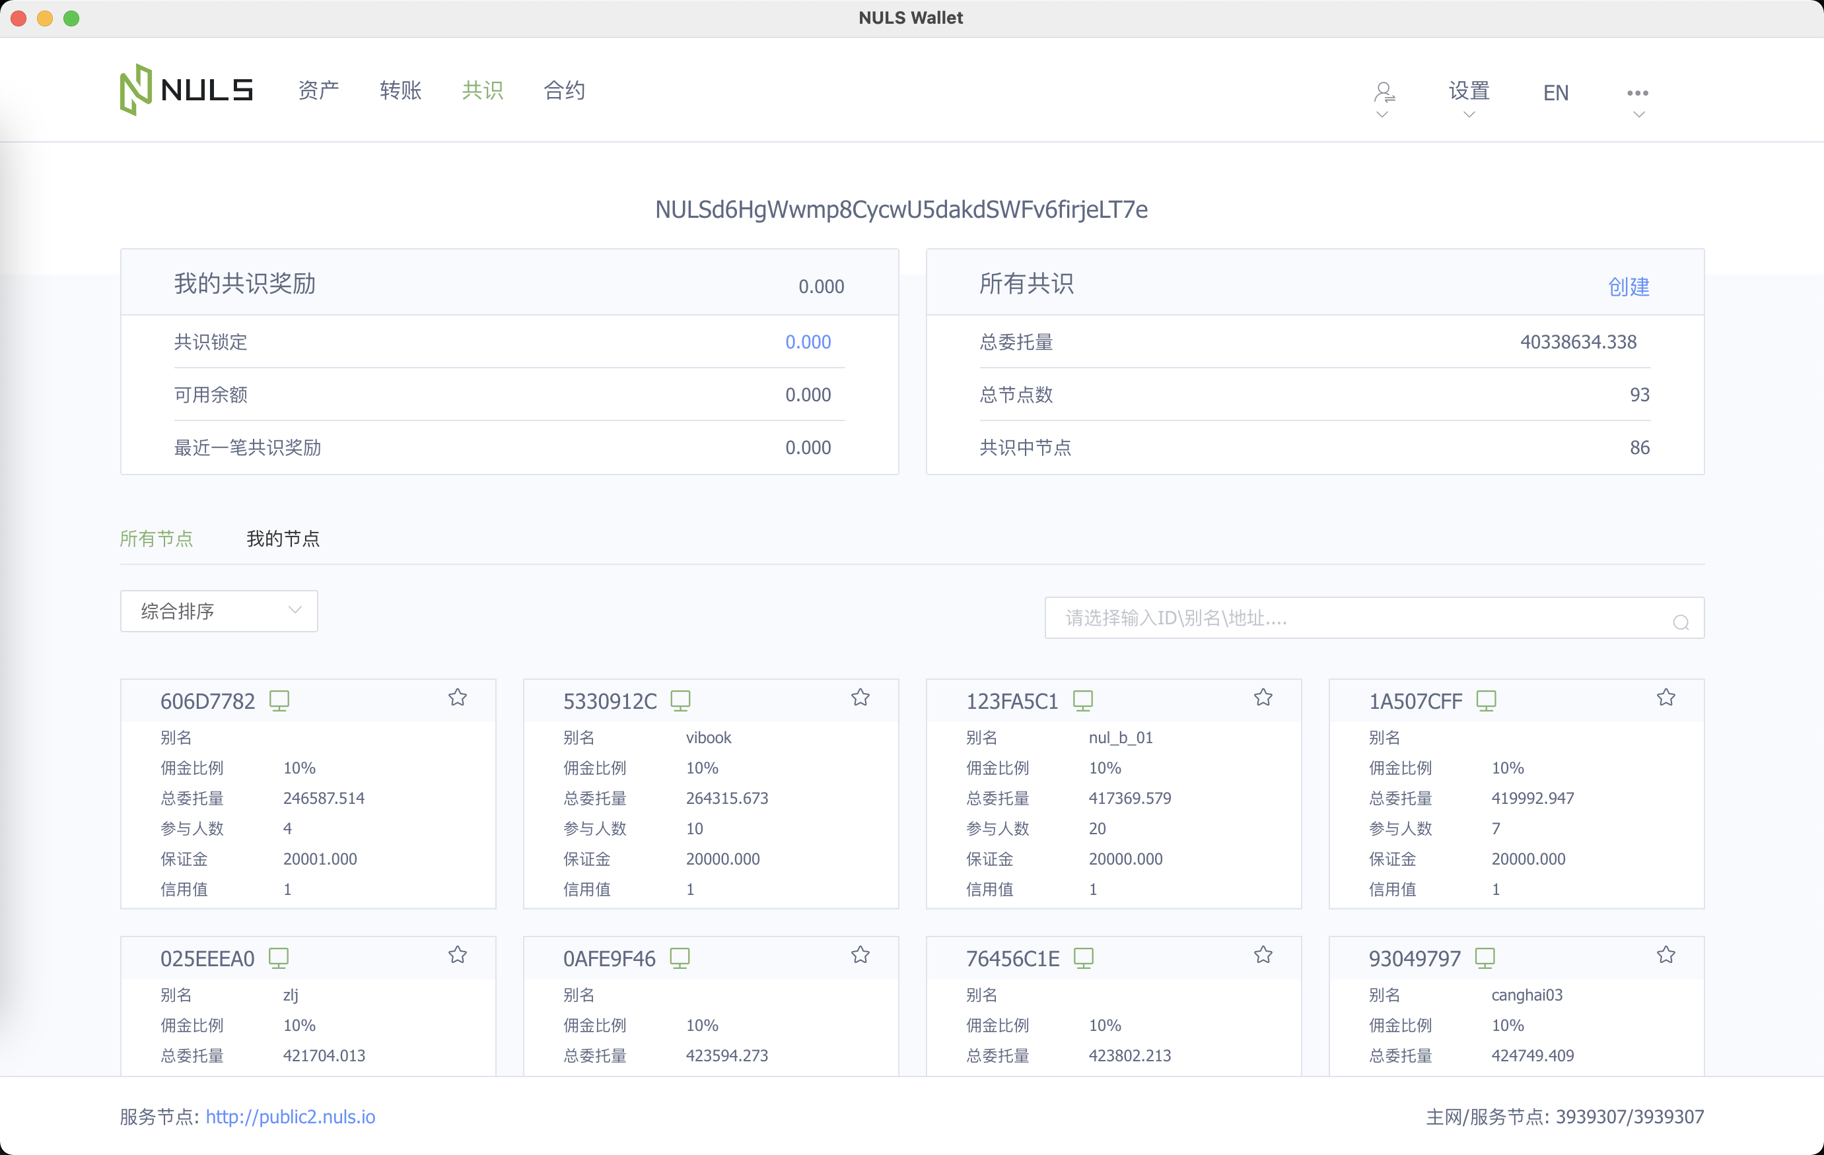Click the wallet address NULSd6HgWwmp8CycwU5dakdSWFv6firjeLT7e
1824x1155 pixels.
[x=901, y=209]
